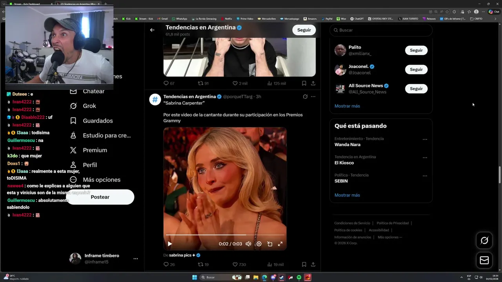Screen dimensions: 502x282
Task: Follow Tendencias en Argentina with Seguir button
Action: coord(304,30)
